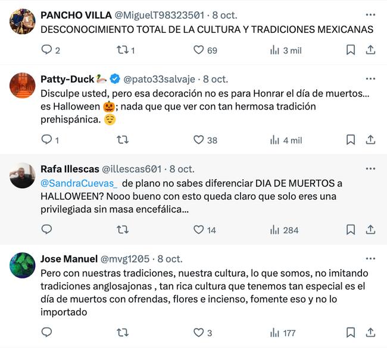The image size is (387, 350).
Task: Reply to Patty-Duck's tweet
Action: pos(47,140)
